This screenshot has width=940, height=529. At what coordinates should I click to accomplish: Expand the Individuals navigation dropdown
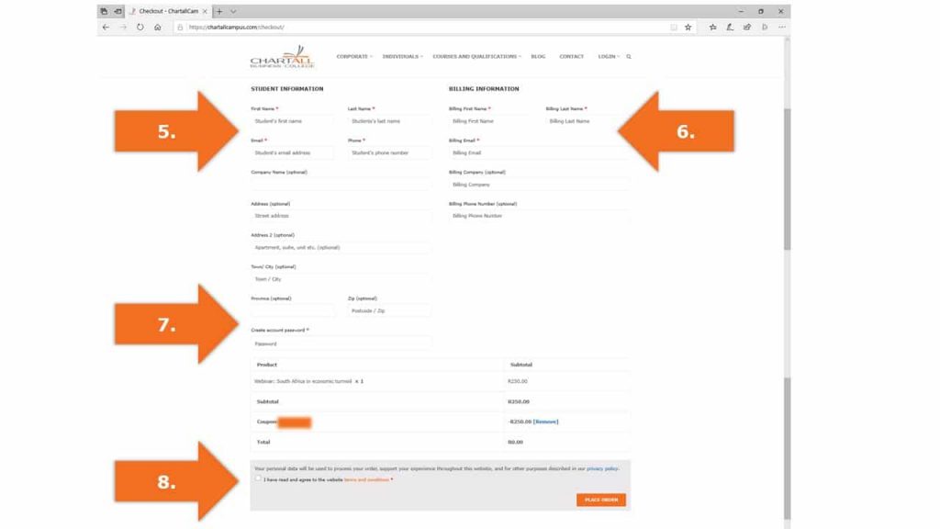(x=402, y=57)
